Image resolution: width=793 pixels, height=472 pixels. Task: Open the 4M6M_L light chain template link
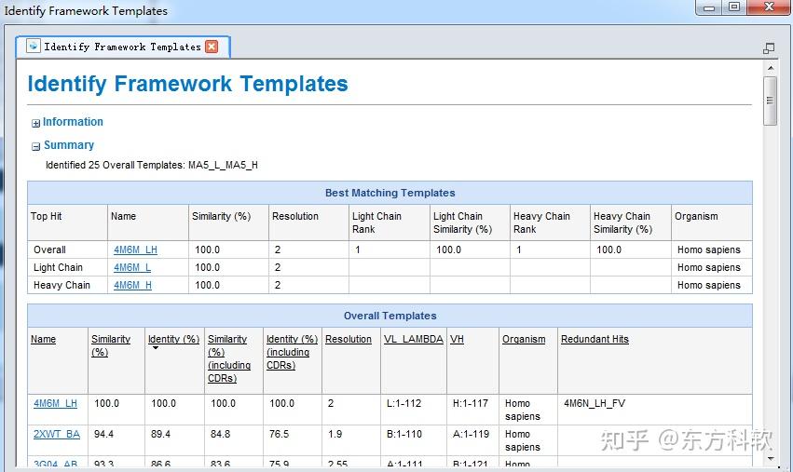132,267
